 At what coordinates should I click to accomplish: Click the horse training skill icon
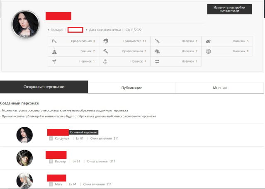[x=157, y=51]
